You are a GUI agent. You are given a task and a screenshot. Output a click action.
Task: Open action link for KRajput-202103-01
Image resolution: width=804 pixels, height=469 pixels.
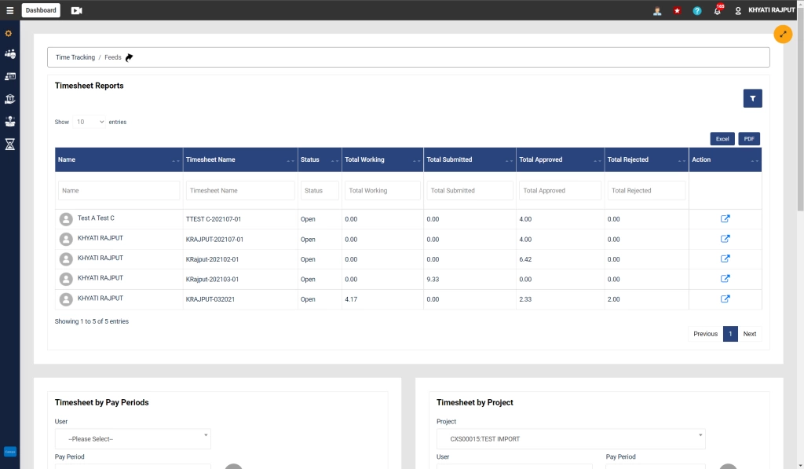[725, 279]
